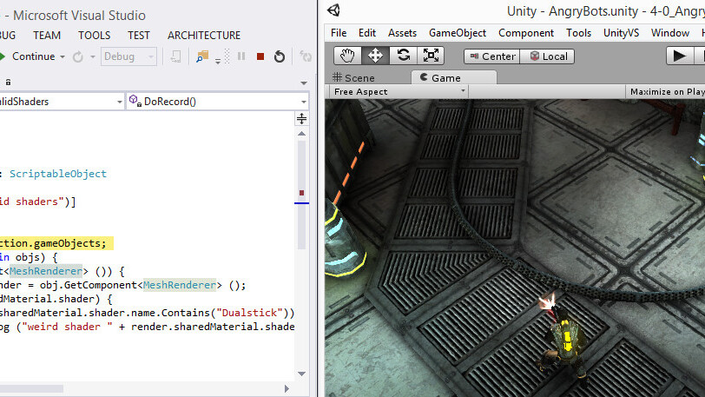
Task: Click the "weird shader " string
Action: (x=67, y=327)
